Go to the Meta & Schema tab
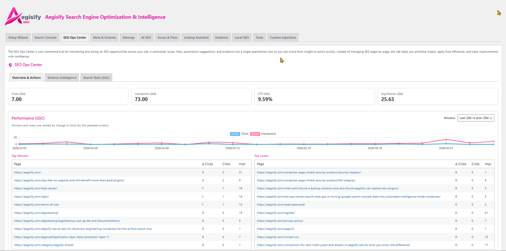Viewport: 506px width, 251px height. 104,38
